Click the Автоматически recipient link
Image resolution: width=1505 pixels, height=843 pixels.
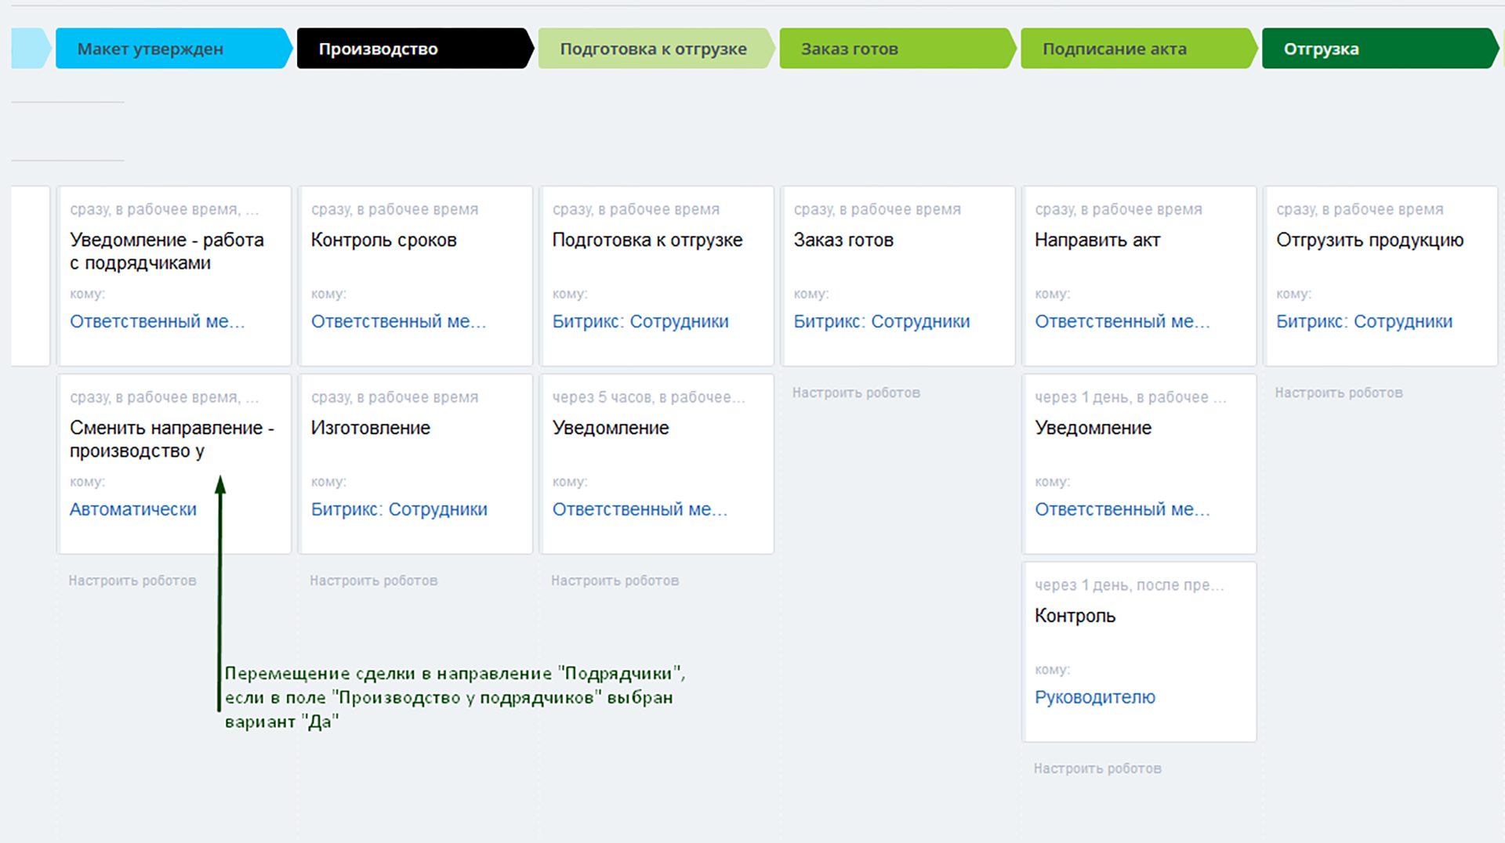(x=133, y=509)
